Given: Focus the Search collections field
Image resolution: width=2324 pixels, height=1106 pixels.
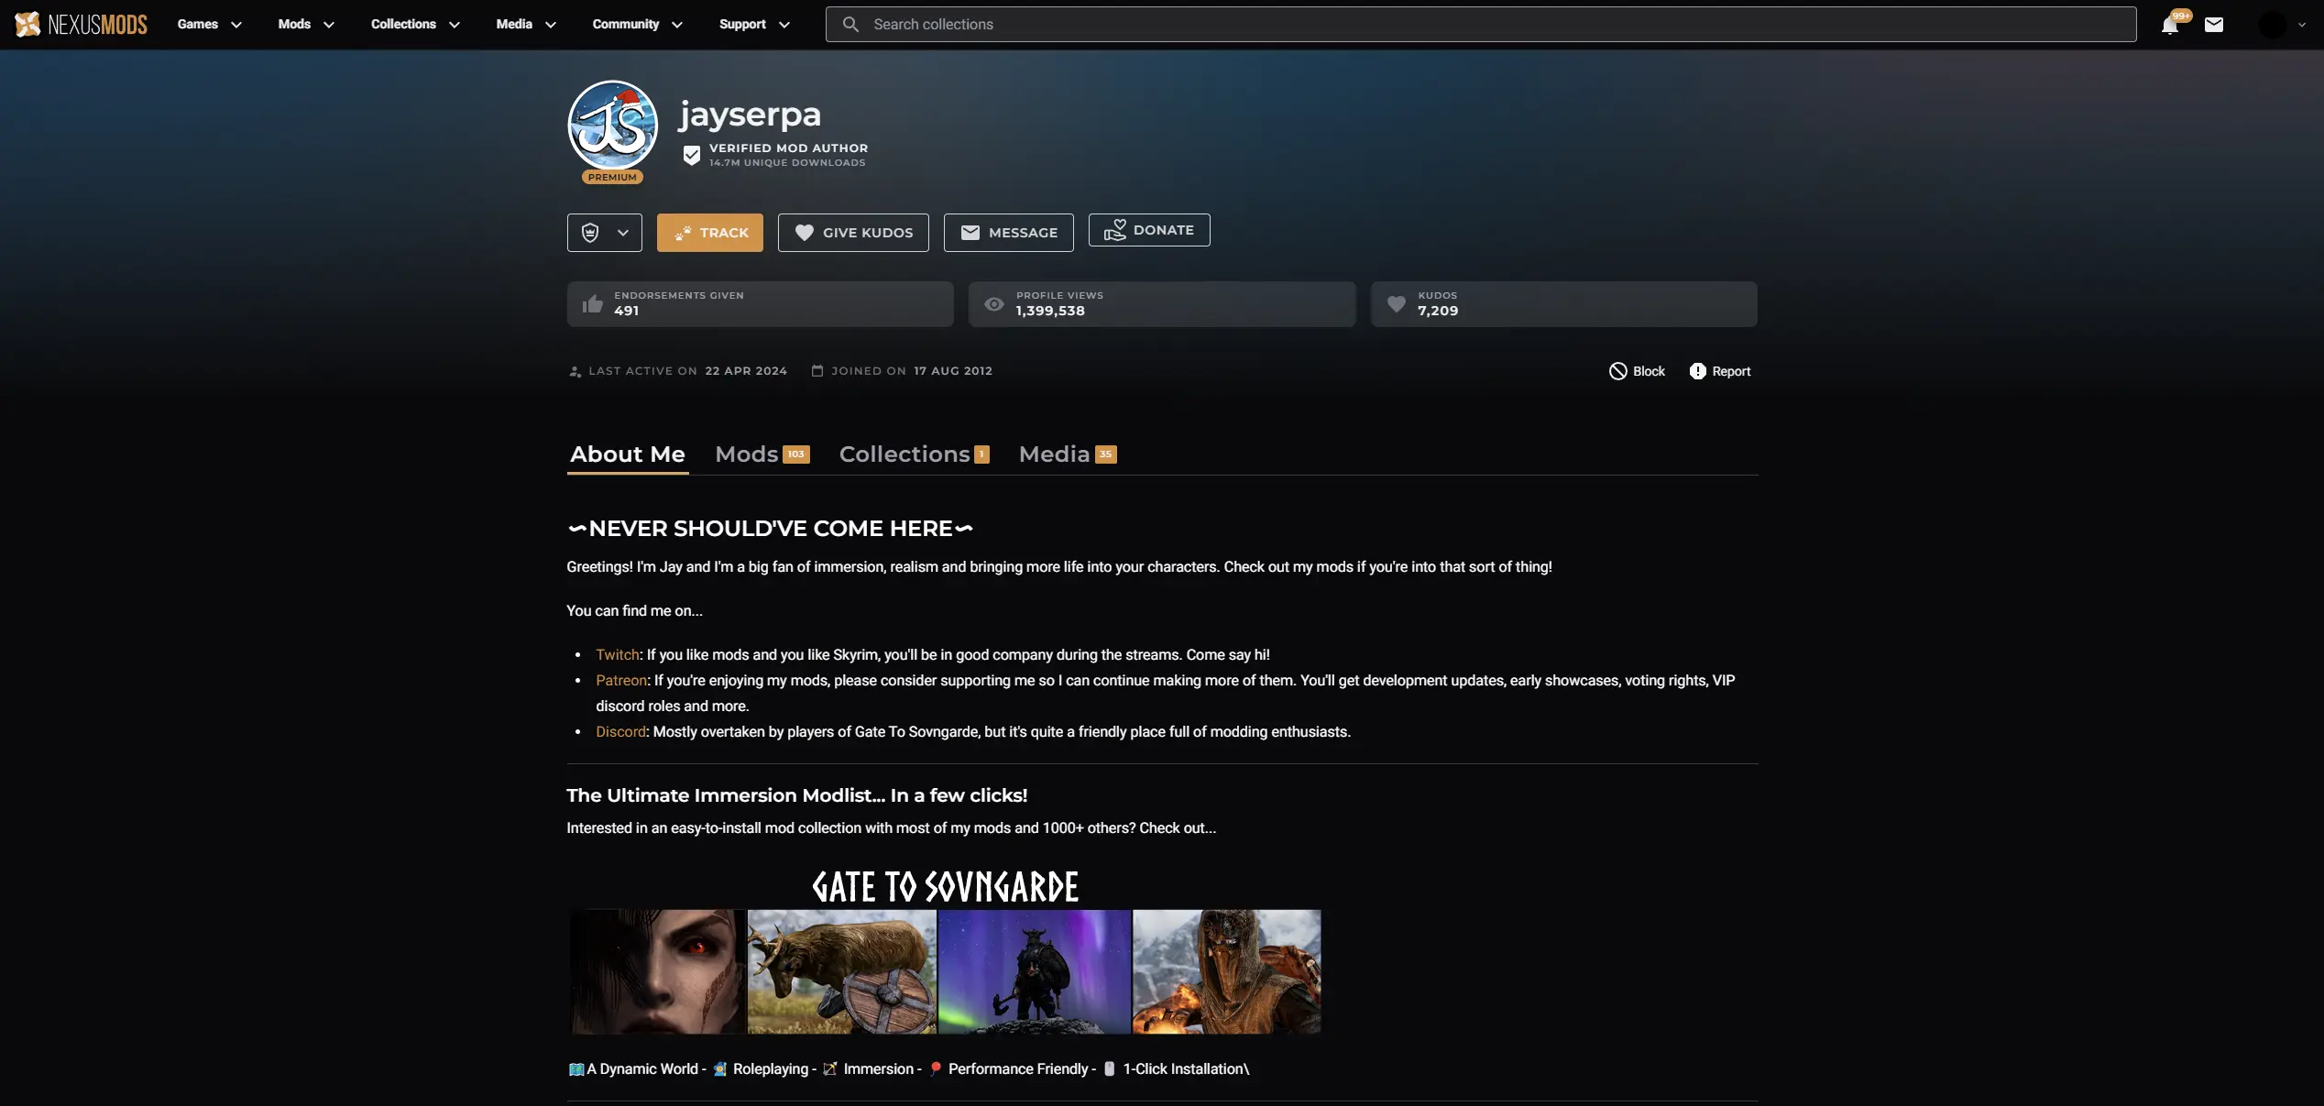Looking at the screenshot, I should tap(1480, 25).
